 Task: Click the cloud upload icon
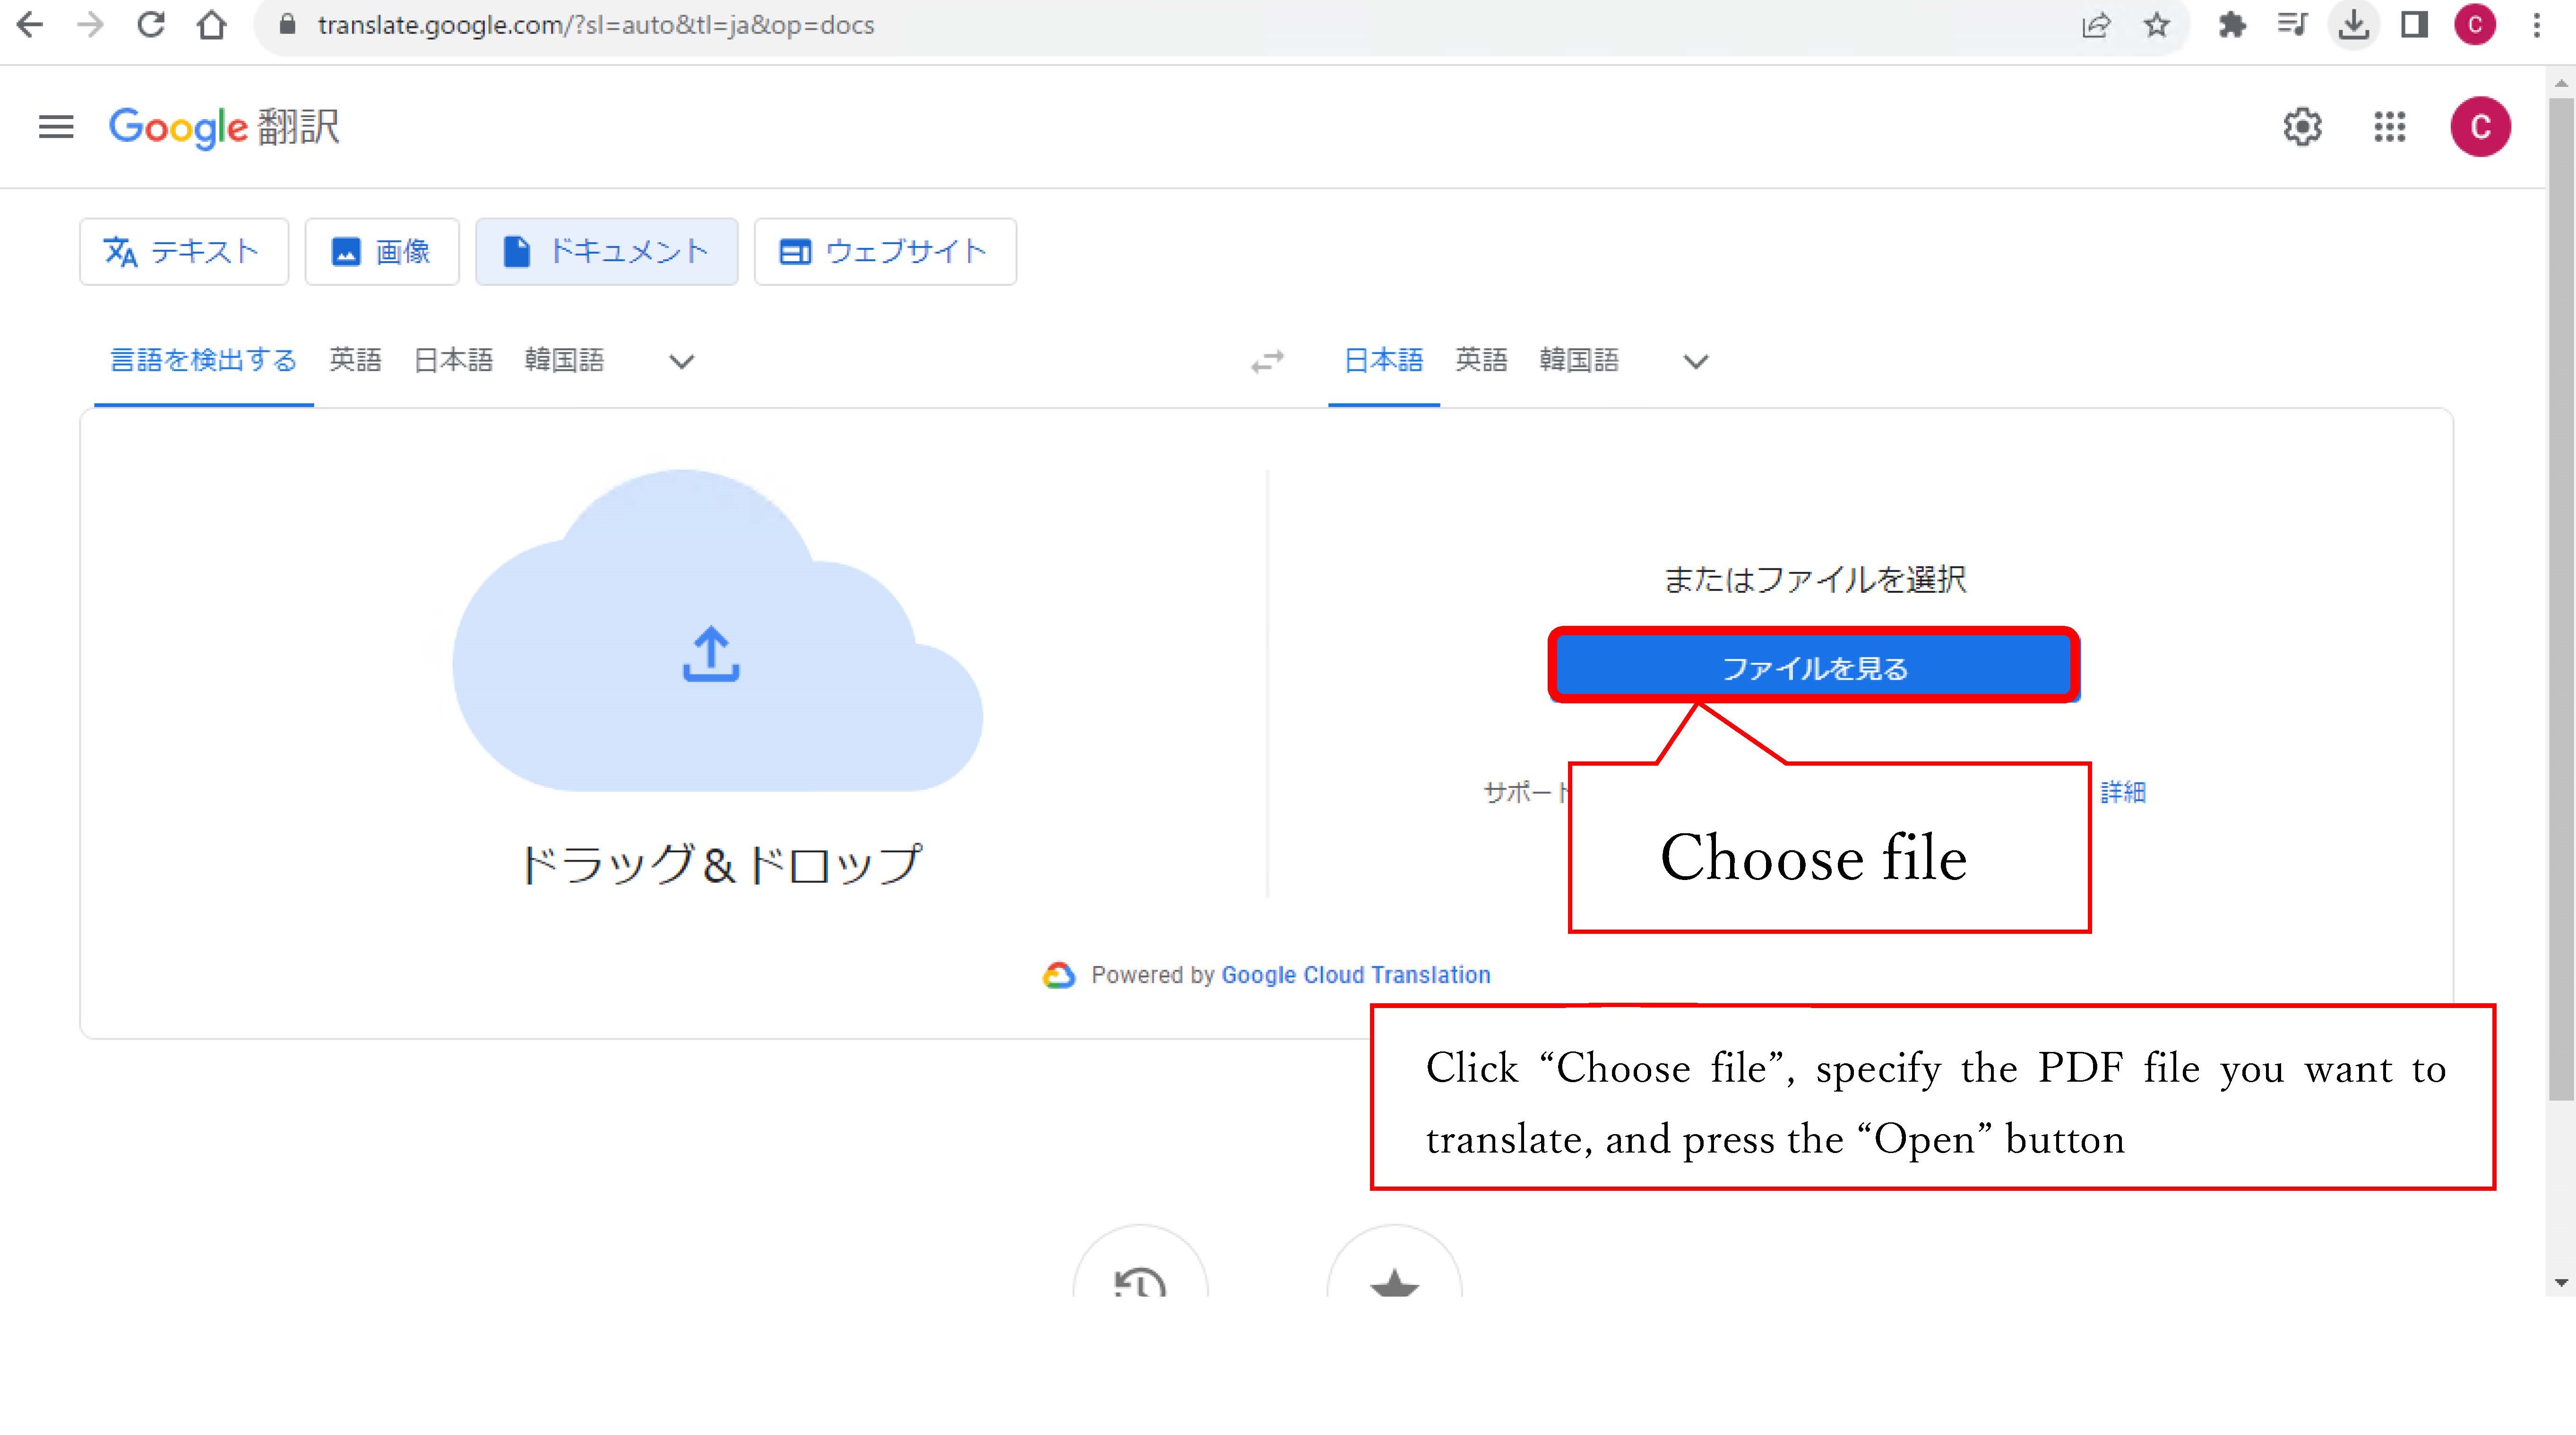(711, 654)
